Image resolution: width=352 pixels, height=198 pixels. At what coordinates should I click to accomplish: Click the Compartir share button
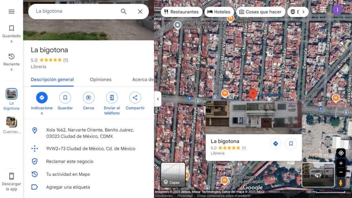tap(135, 98)
